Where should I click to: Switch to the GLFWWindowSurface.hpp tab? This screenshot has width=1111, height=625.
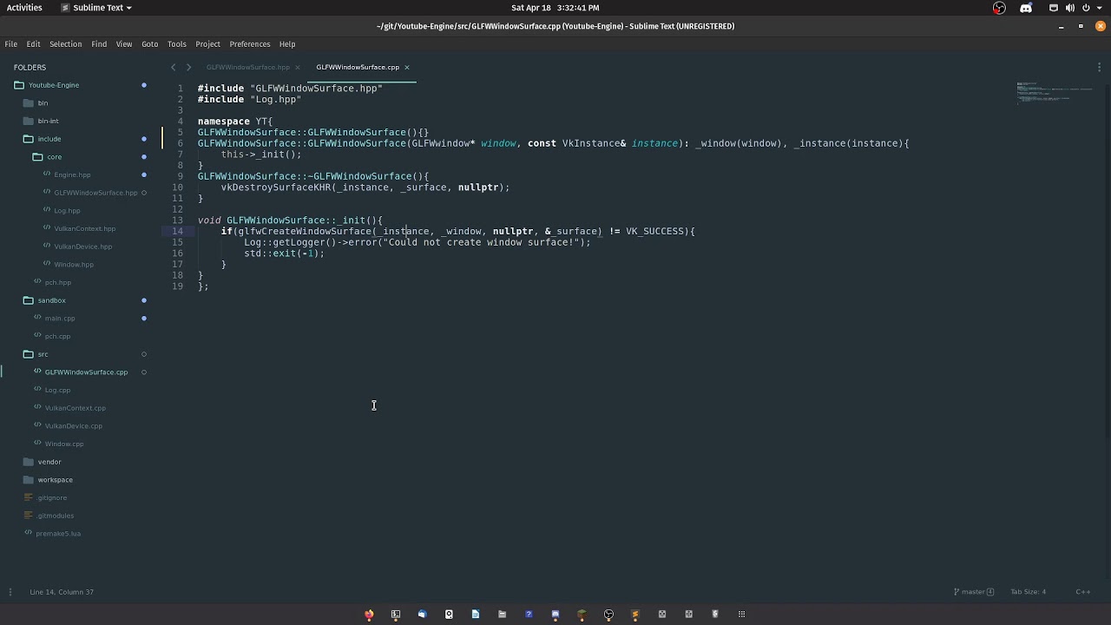(x=248, y=67)
